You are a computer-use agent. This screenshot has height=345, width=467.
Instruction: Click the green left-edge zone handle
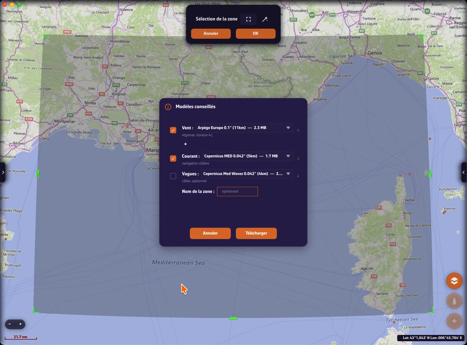38,173
